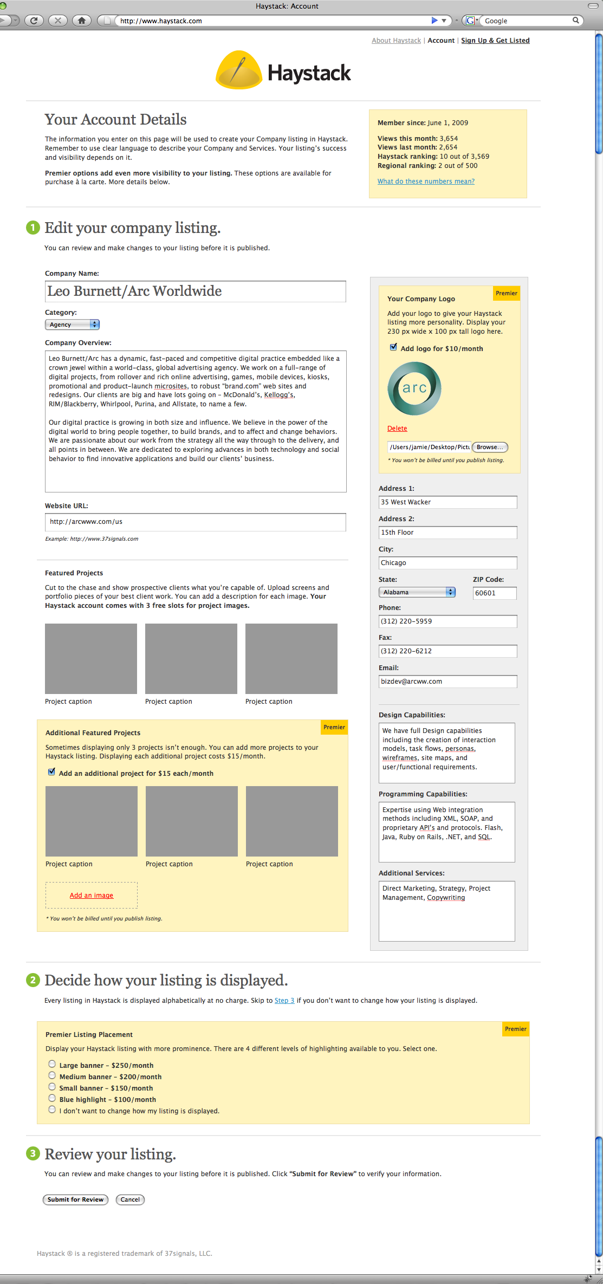Open About Haystack navigation link

pyautogui.click(x=396, y=41)
